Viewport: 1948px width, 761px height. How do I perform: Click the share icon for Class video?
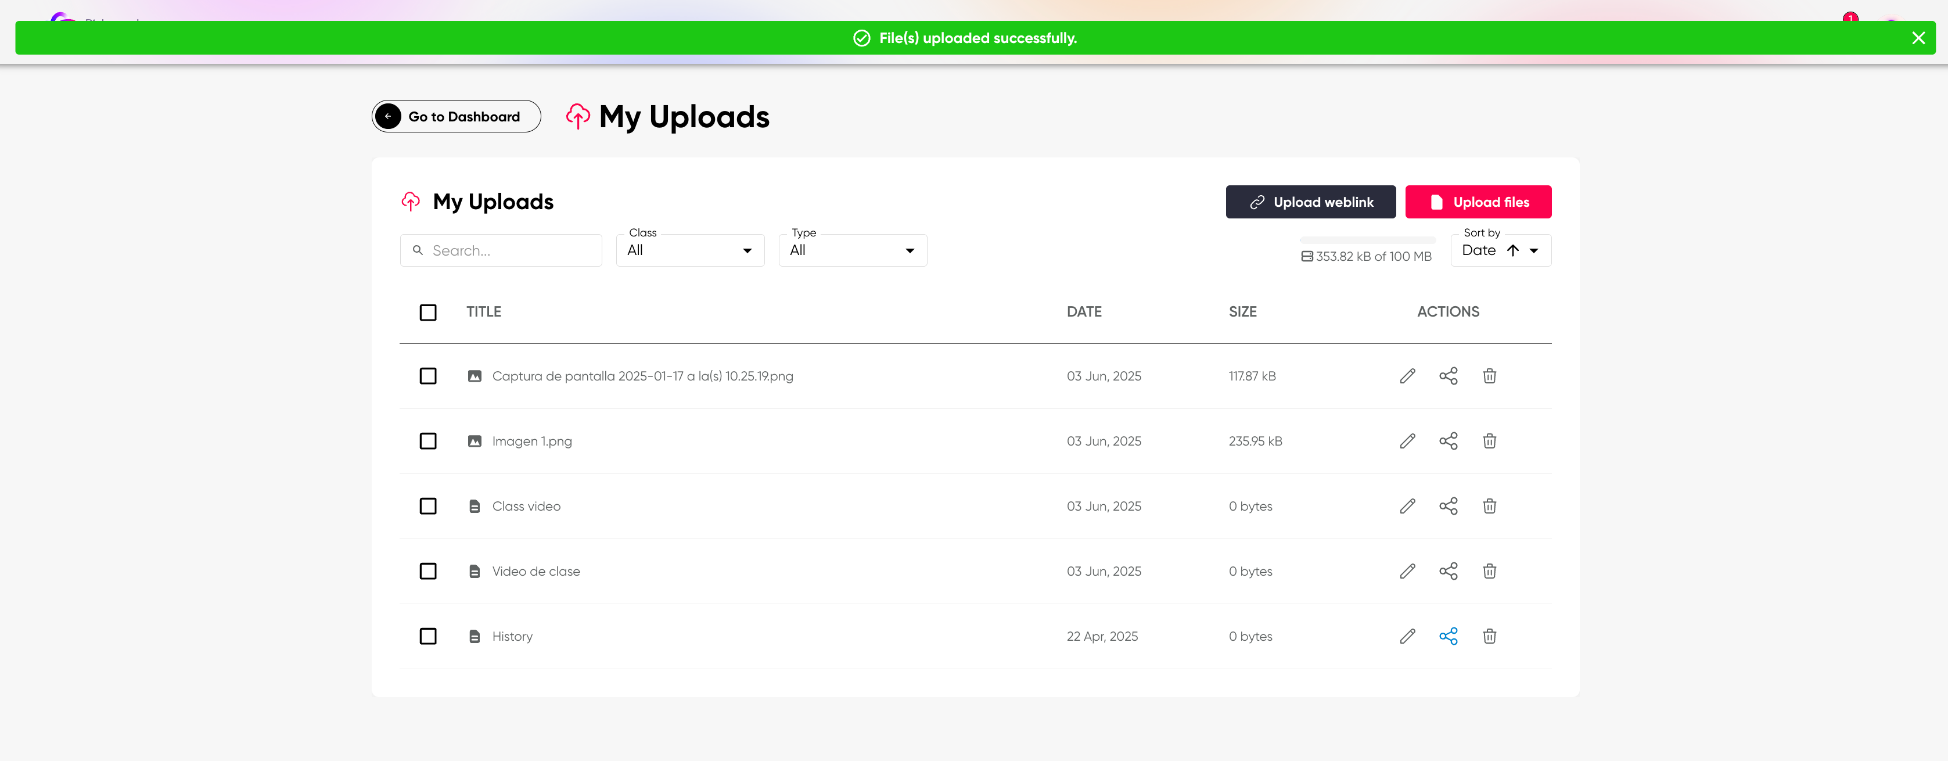click(x=1447, y=506)
